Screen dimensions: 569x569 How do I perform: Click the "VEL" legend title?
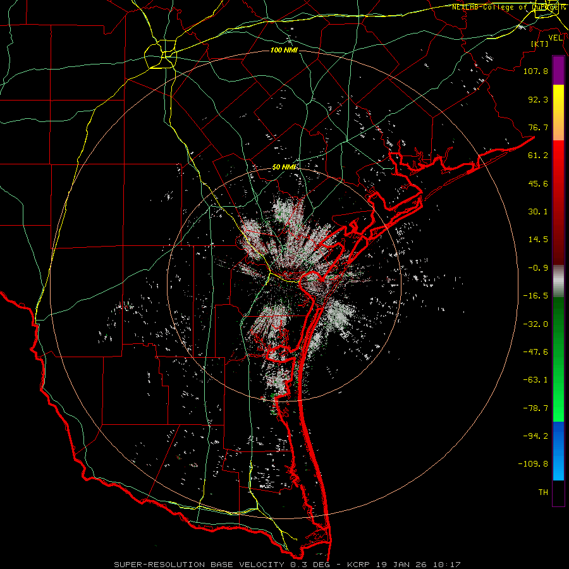[x=556, y=37]
